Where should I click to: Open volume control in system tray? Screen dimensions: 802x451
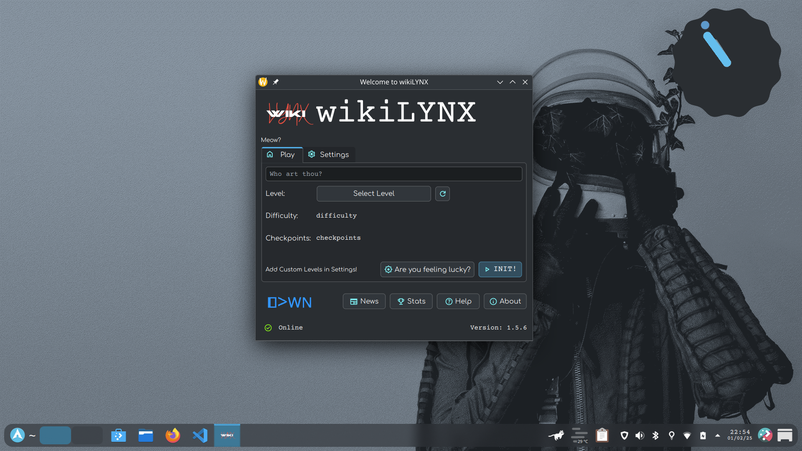click(x=640, y=436)
